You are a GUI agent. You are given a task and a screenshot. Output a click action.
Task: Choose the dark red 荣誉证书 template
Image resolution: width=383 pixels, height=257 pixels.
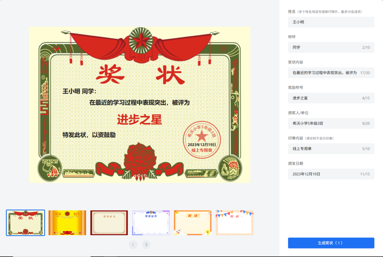(x=109, y=223)
